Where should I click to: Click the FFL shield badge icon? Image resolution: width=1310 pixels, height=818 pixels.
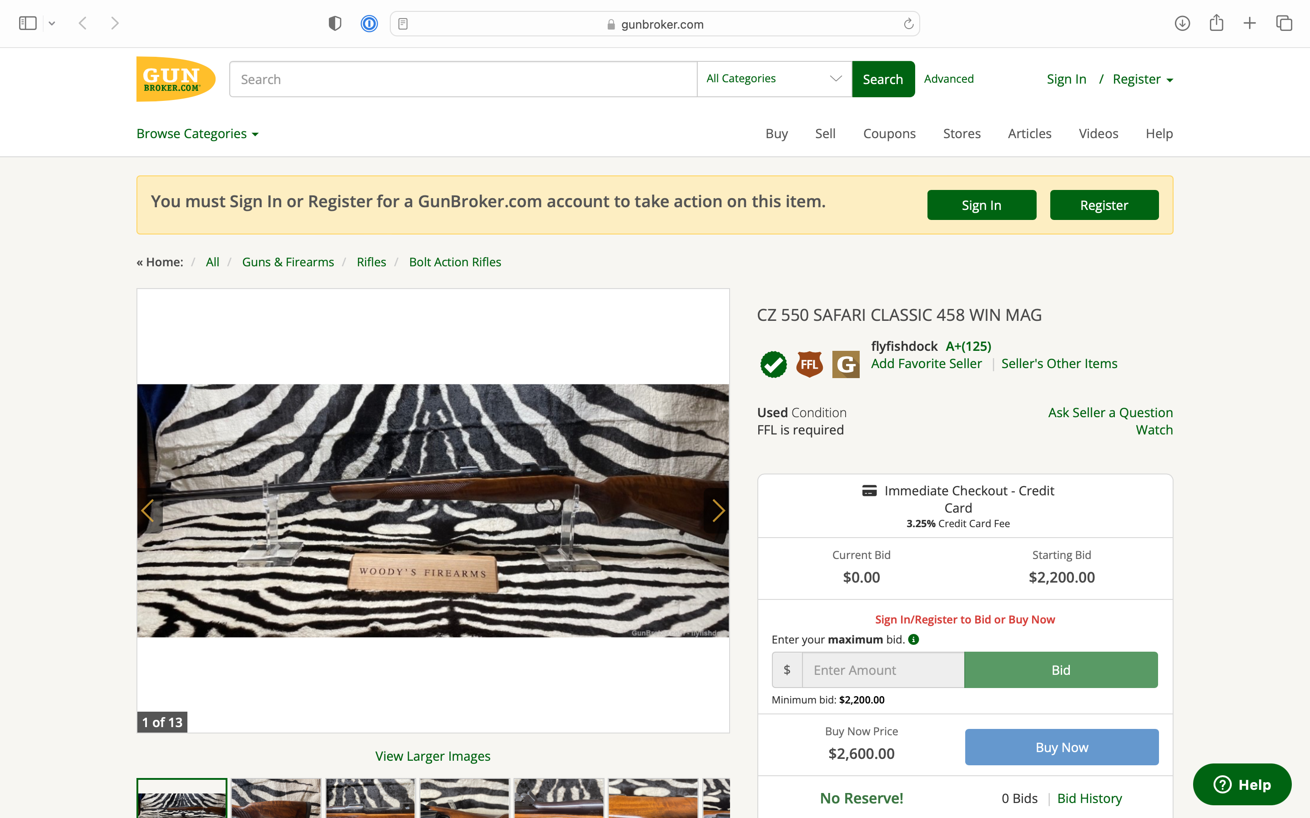pyautogui.click(x=809, y=364)
